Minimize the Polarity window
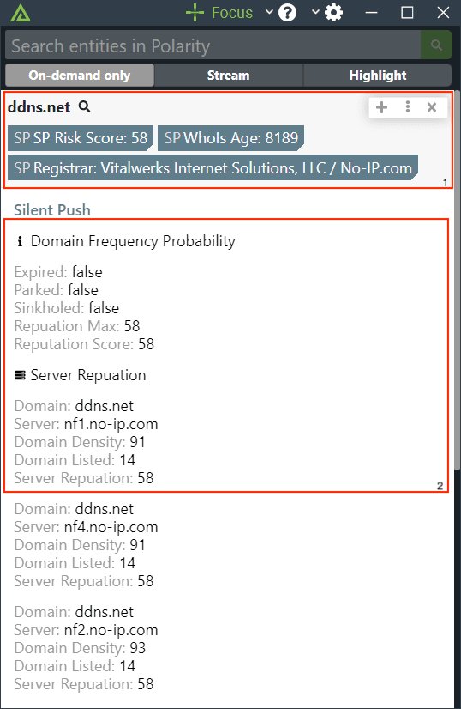The image size is (461, 709). click(371, 13)
